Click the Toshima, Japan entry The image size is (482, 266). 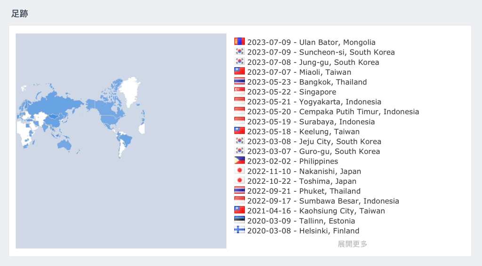302,181
